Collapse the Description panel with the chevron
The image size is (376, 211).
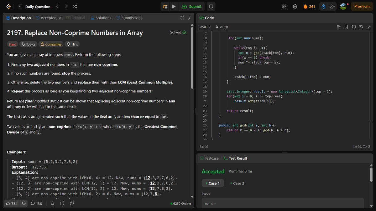point(190,18)
